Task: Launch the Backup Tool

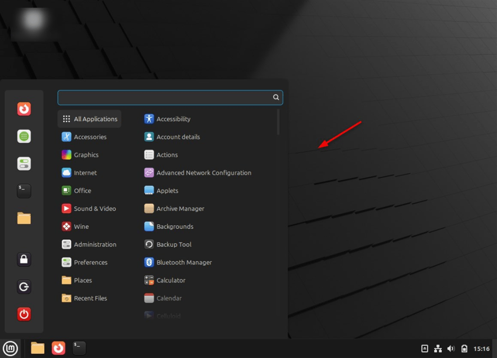Action: (x=173, y=244)
